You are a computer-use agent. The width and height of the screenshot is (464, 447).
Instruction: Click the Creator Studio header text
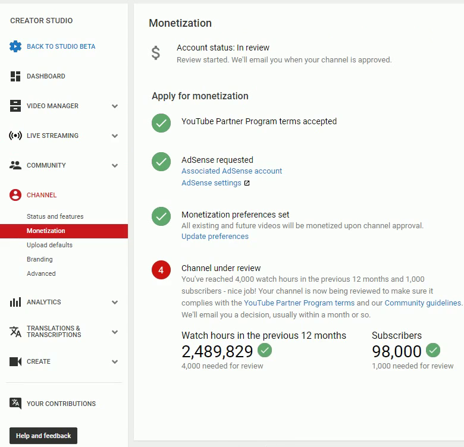[42, 21]
